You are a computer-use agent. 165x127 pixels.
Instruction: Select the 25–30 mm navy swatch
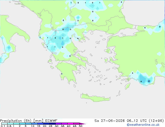pos(53,124)
